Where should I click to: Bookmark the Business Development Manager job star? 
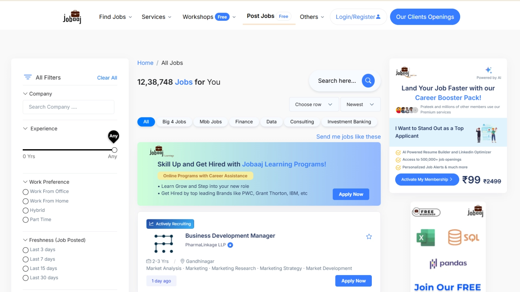pos(369,237)
